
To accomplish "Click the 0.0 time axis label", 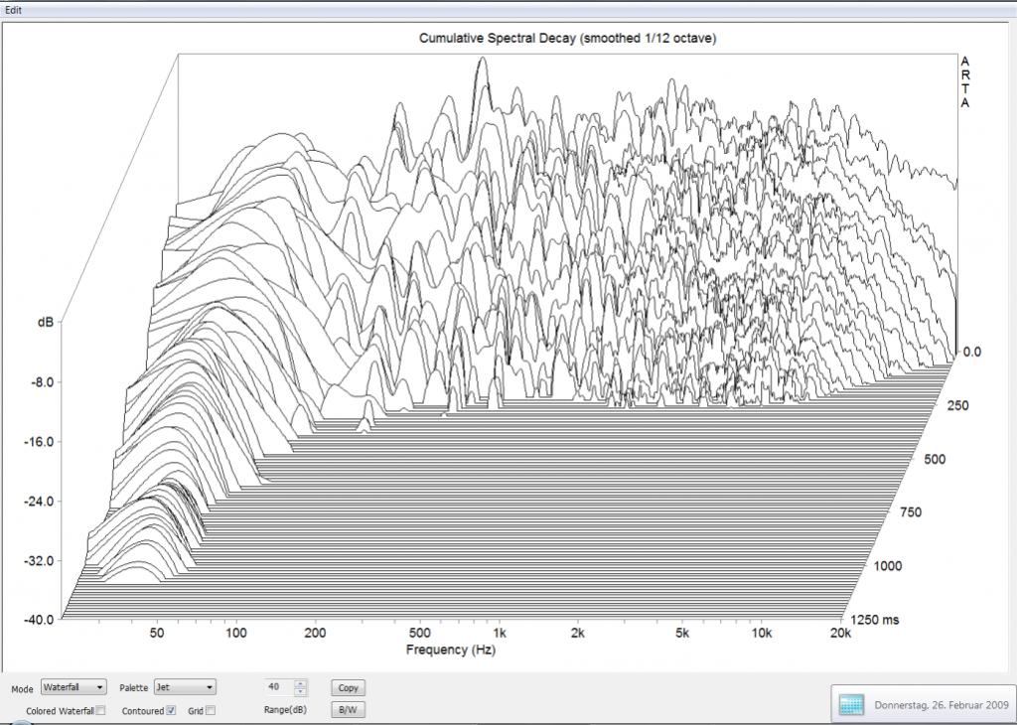I will point(971,352).
